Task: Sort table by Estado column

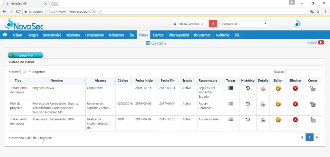Action: click(189, 80)
